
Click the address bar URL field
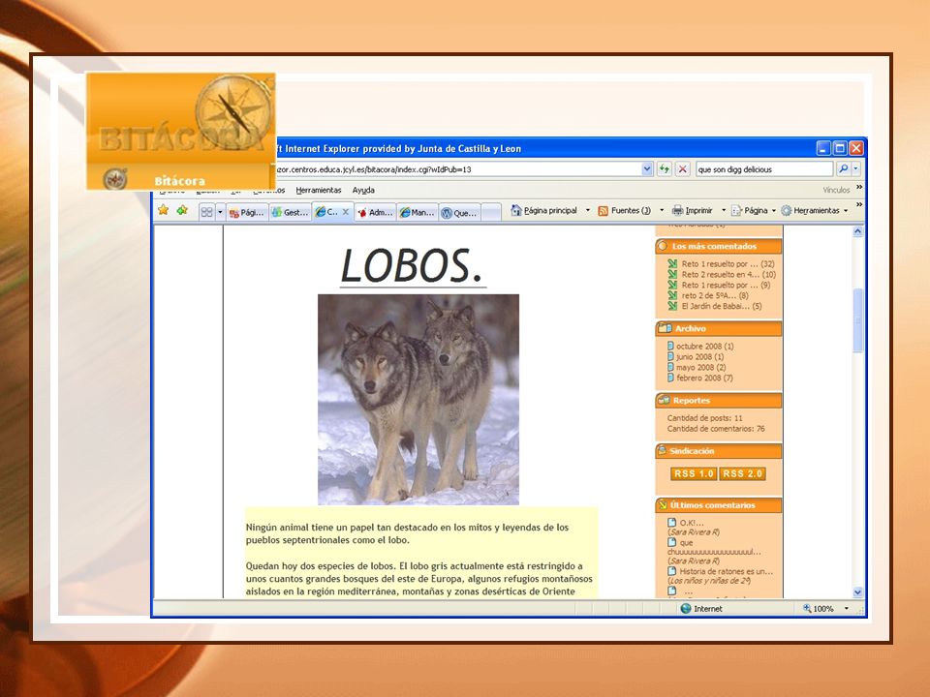point(456,169)
